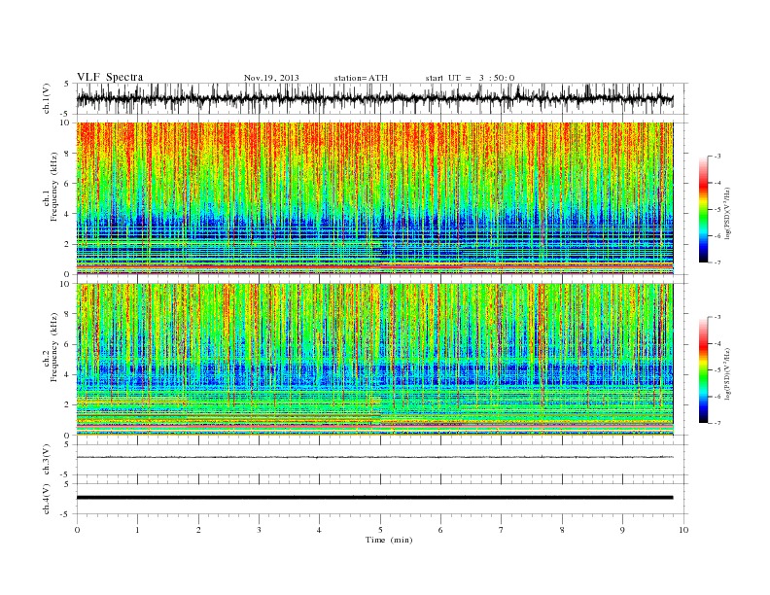Click the "10" tick on the time axis

[683, 530]
